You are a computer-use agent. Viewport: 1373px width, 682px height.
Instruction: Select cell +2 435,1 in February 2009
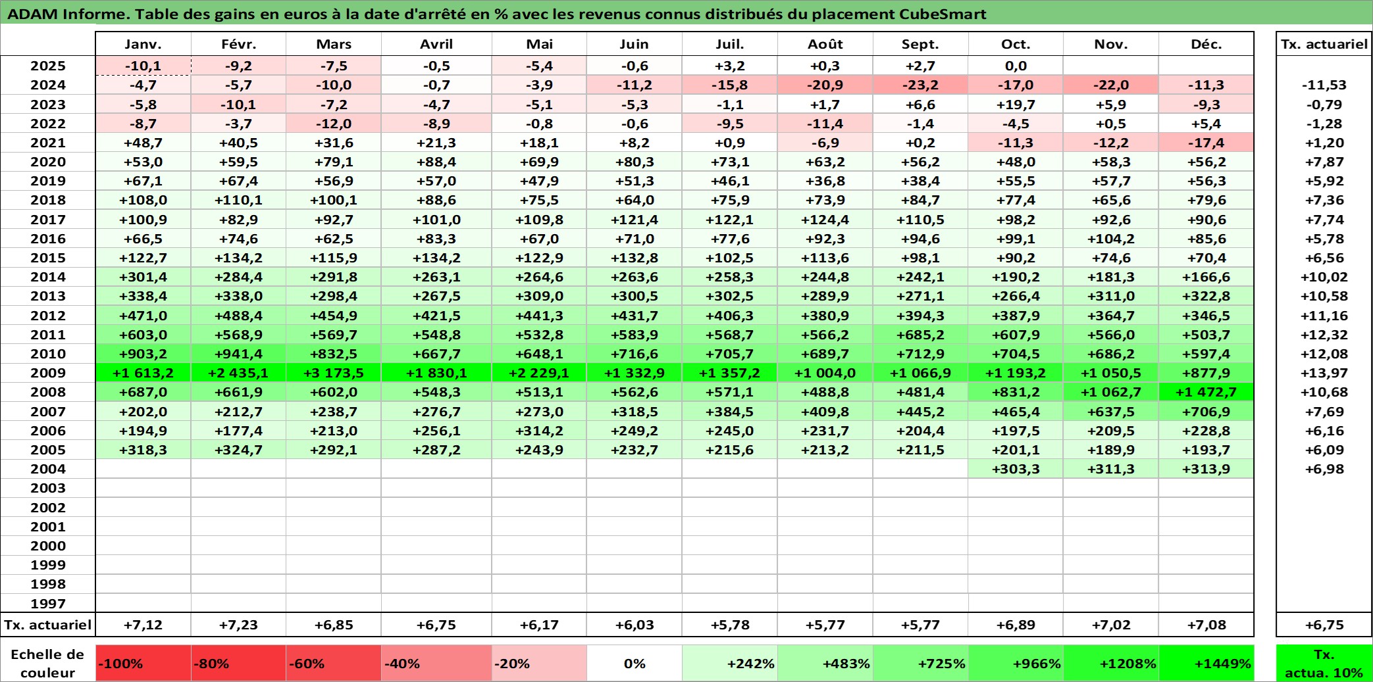click(x=238, y=373)
